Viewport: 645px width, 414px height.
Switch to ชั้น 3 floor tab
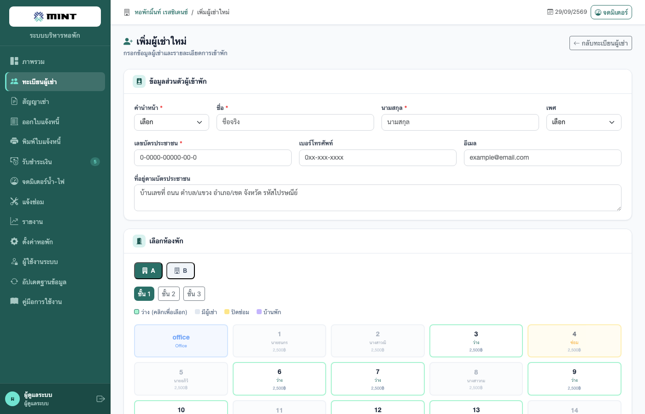[x=194, y=294]
